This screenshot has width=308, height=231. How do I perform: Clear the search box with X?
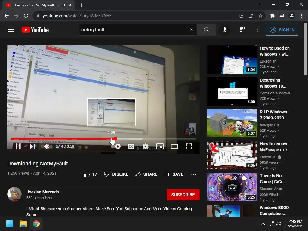(x=192, y=30)
